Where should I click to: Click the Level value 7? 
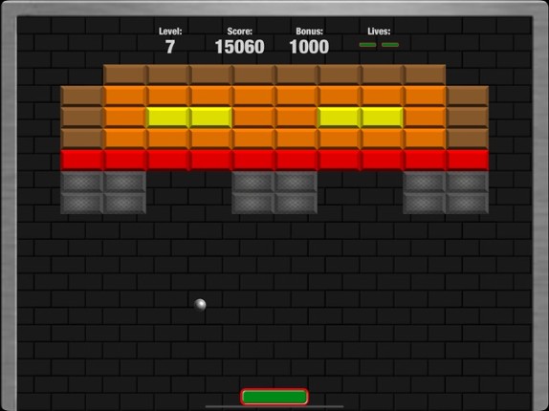click(x=170, y=47)
